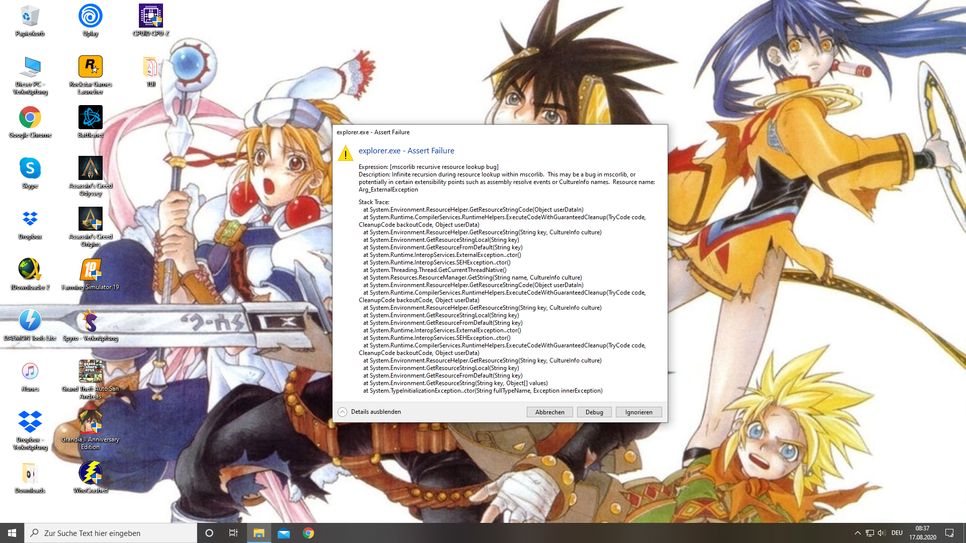Open the volume control in system tray
966x543 pixels.
tap(881, 533)
